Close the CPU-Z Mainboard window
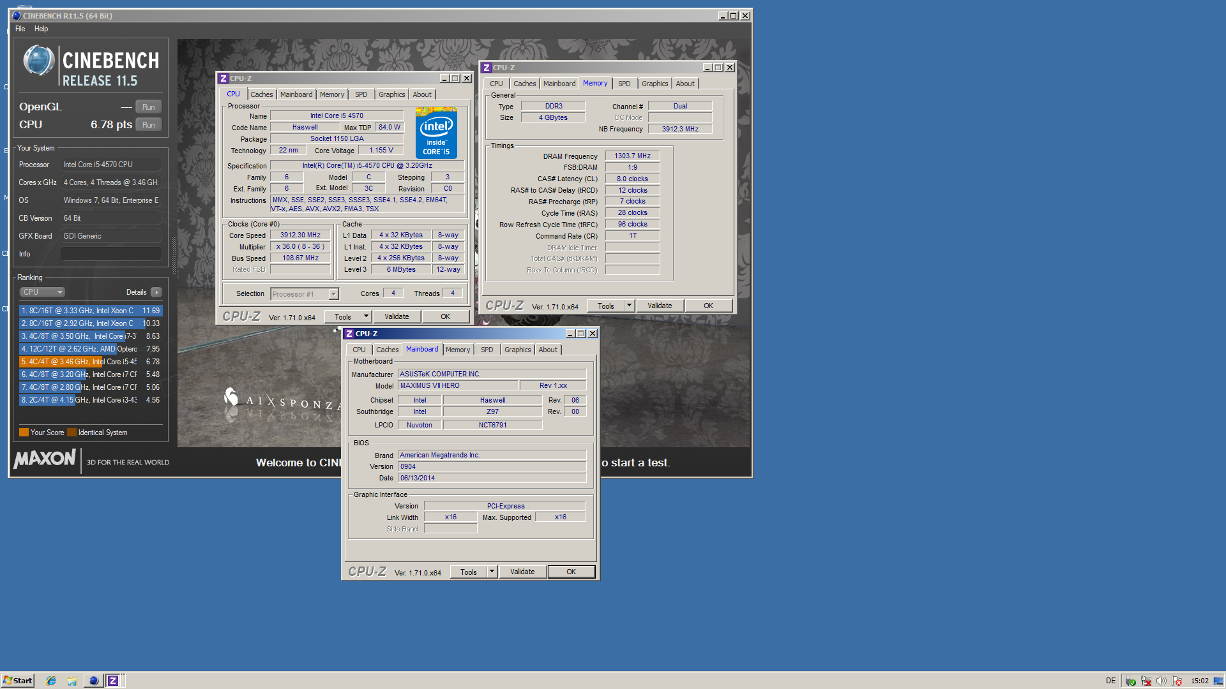1226x689 pixels. pyautogui.click(x=593, y=334)
